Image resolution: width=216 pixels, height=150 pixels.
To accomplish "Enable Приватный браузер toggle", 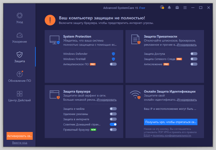I will pos(113,130).
